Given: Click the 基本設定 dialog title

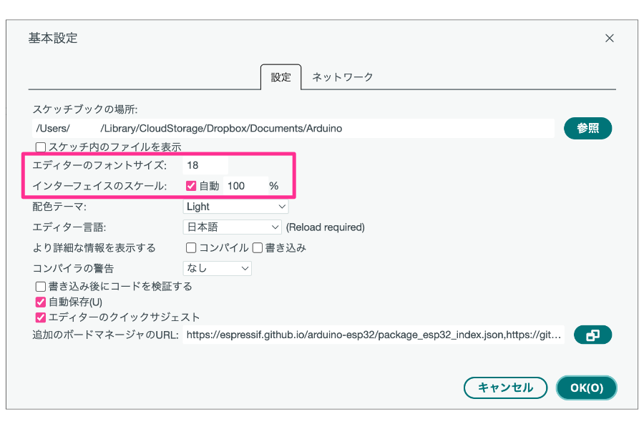Looking at the screenshot, I should click(53, 38).
